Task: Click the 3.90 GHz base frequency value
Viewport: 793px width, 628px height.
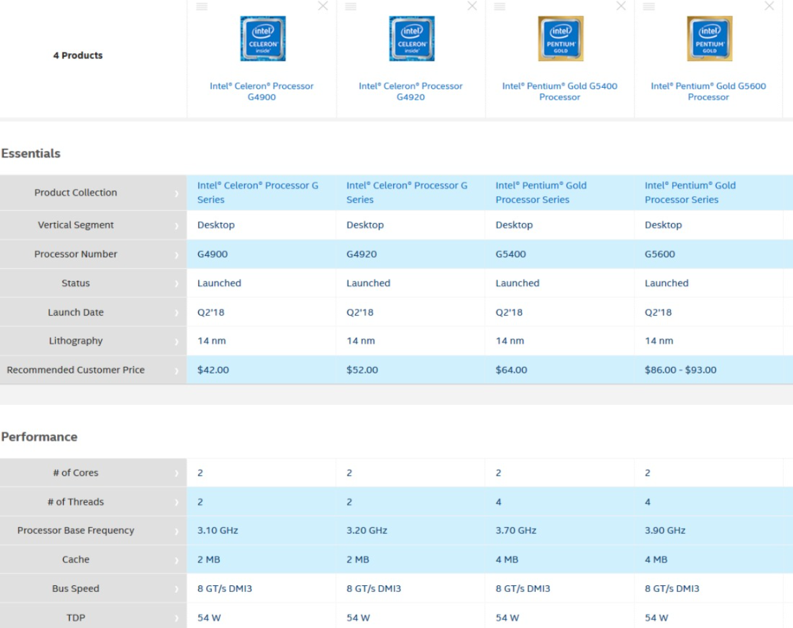Action: coord(665,530)
